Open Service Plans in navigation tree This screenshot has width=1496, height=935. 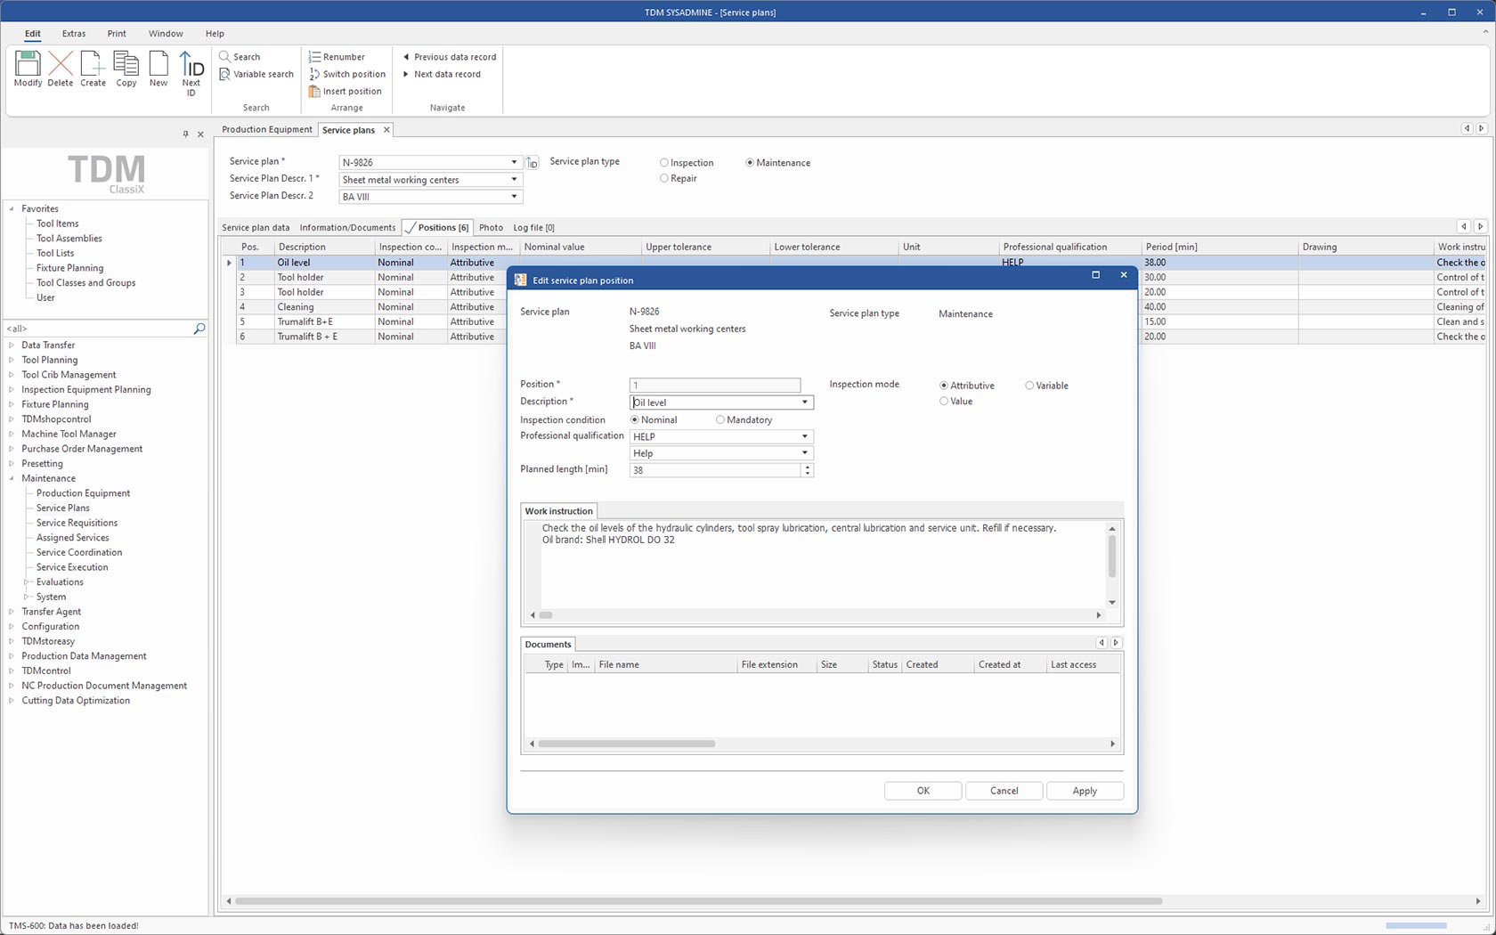pyautogui.click(x=62, y=508)
